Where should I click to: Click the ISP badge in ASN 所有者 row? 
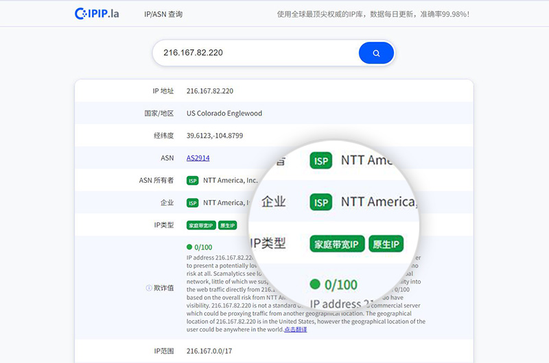(x=193, y=181)
